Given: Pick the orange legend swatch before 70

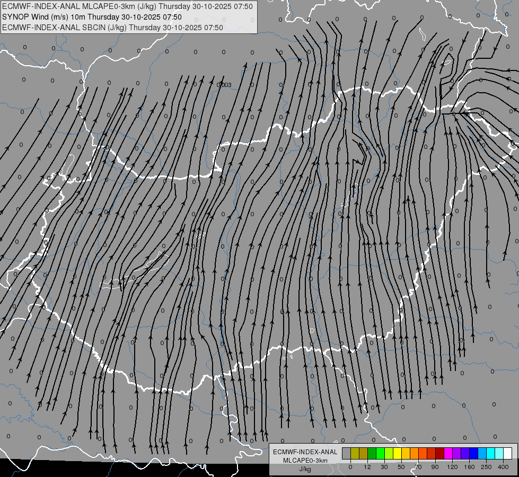Looking at the screenshot, I should (x=415, y=453).
